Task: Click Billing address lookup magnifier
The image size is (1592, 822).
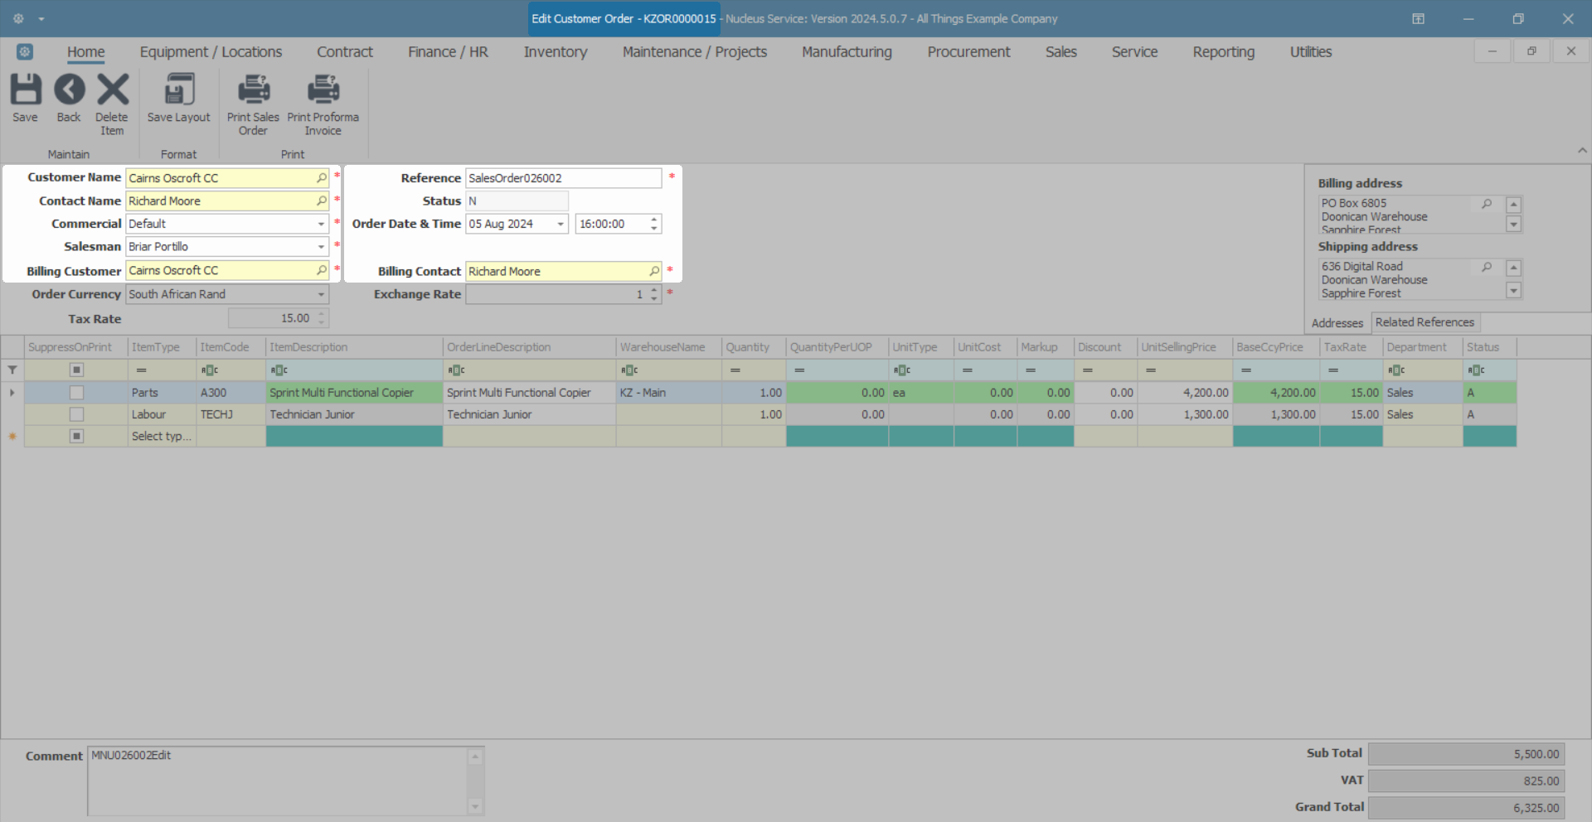Action: coord(1487,204)
